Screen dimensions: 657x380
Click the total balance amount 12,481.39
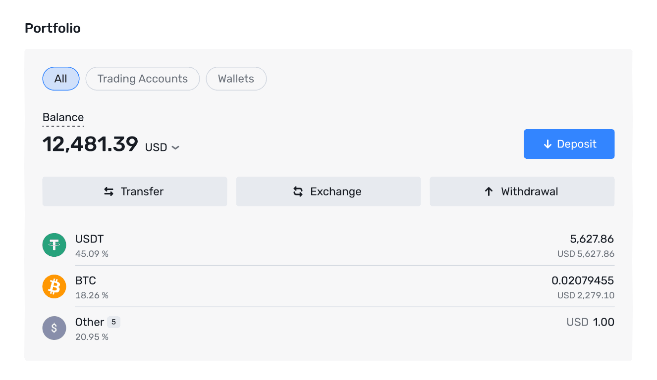pos(90,144)
